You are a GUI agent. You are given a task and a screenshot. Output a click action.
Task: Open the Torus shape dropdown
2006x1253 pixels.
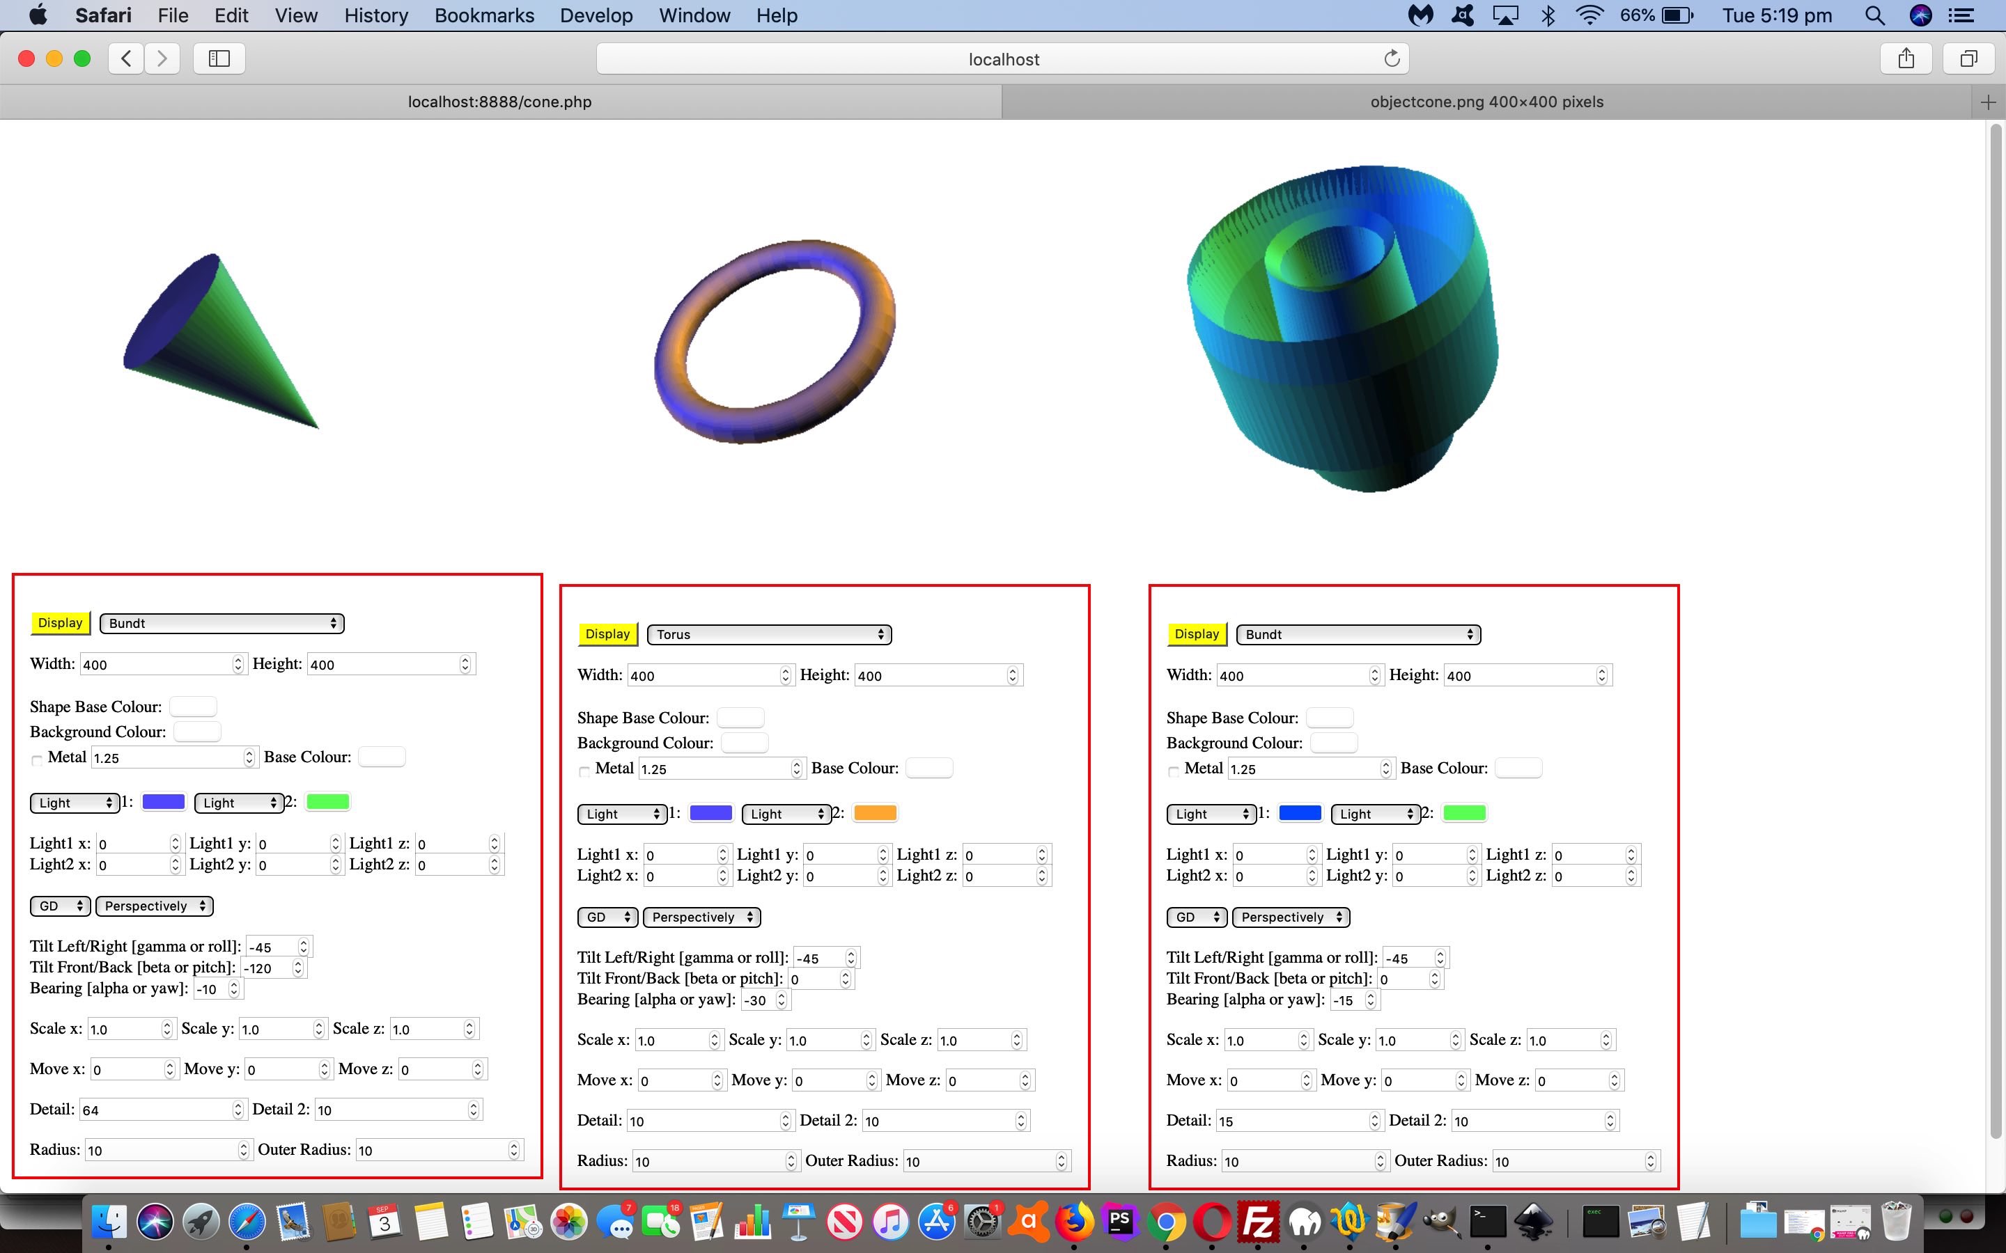click(768, 634)
